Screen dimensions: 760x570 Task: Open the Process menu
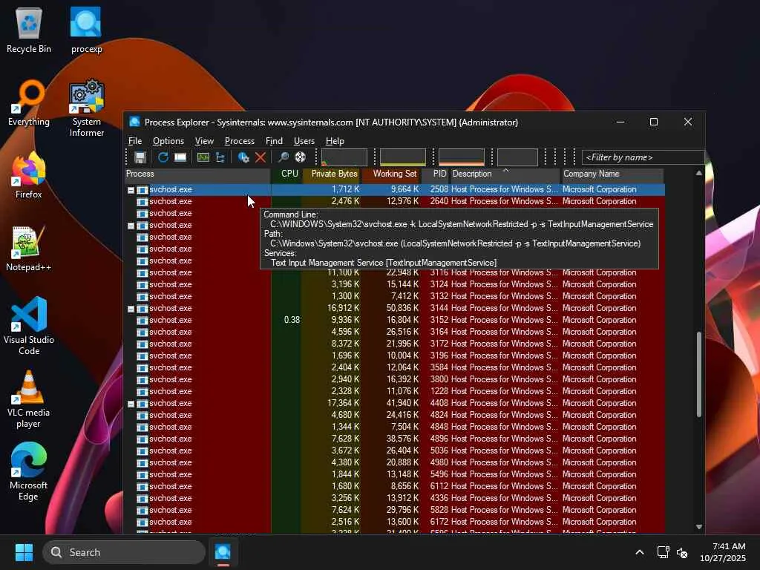[x=240, y=141]
